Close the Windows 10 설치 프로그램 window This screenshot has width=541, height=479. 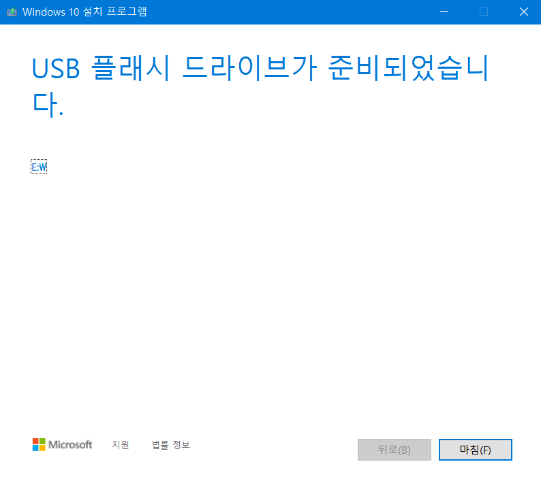coord(524,12)
